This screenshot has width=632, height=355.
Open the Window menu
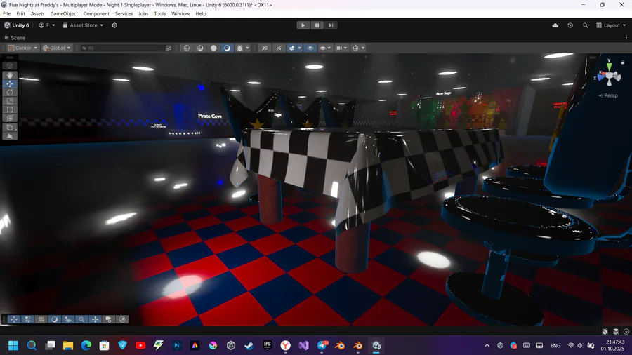[180, 14]
